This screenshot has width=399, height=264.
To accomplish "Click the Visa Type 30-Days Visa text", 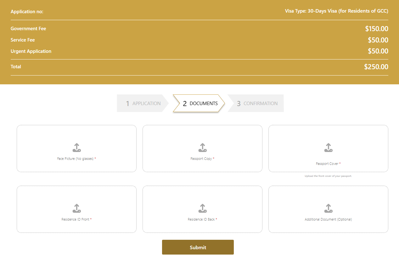I will tap(336, 11).
